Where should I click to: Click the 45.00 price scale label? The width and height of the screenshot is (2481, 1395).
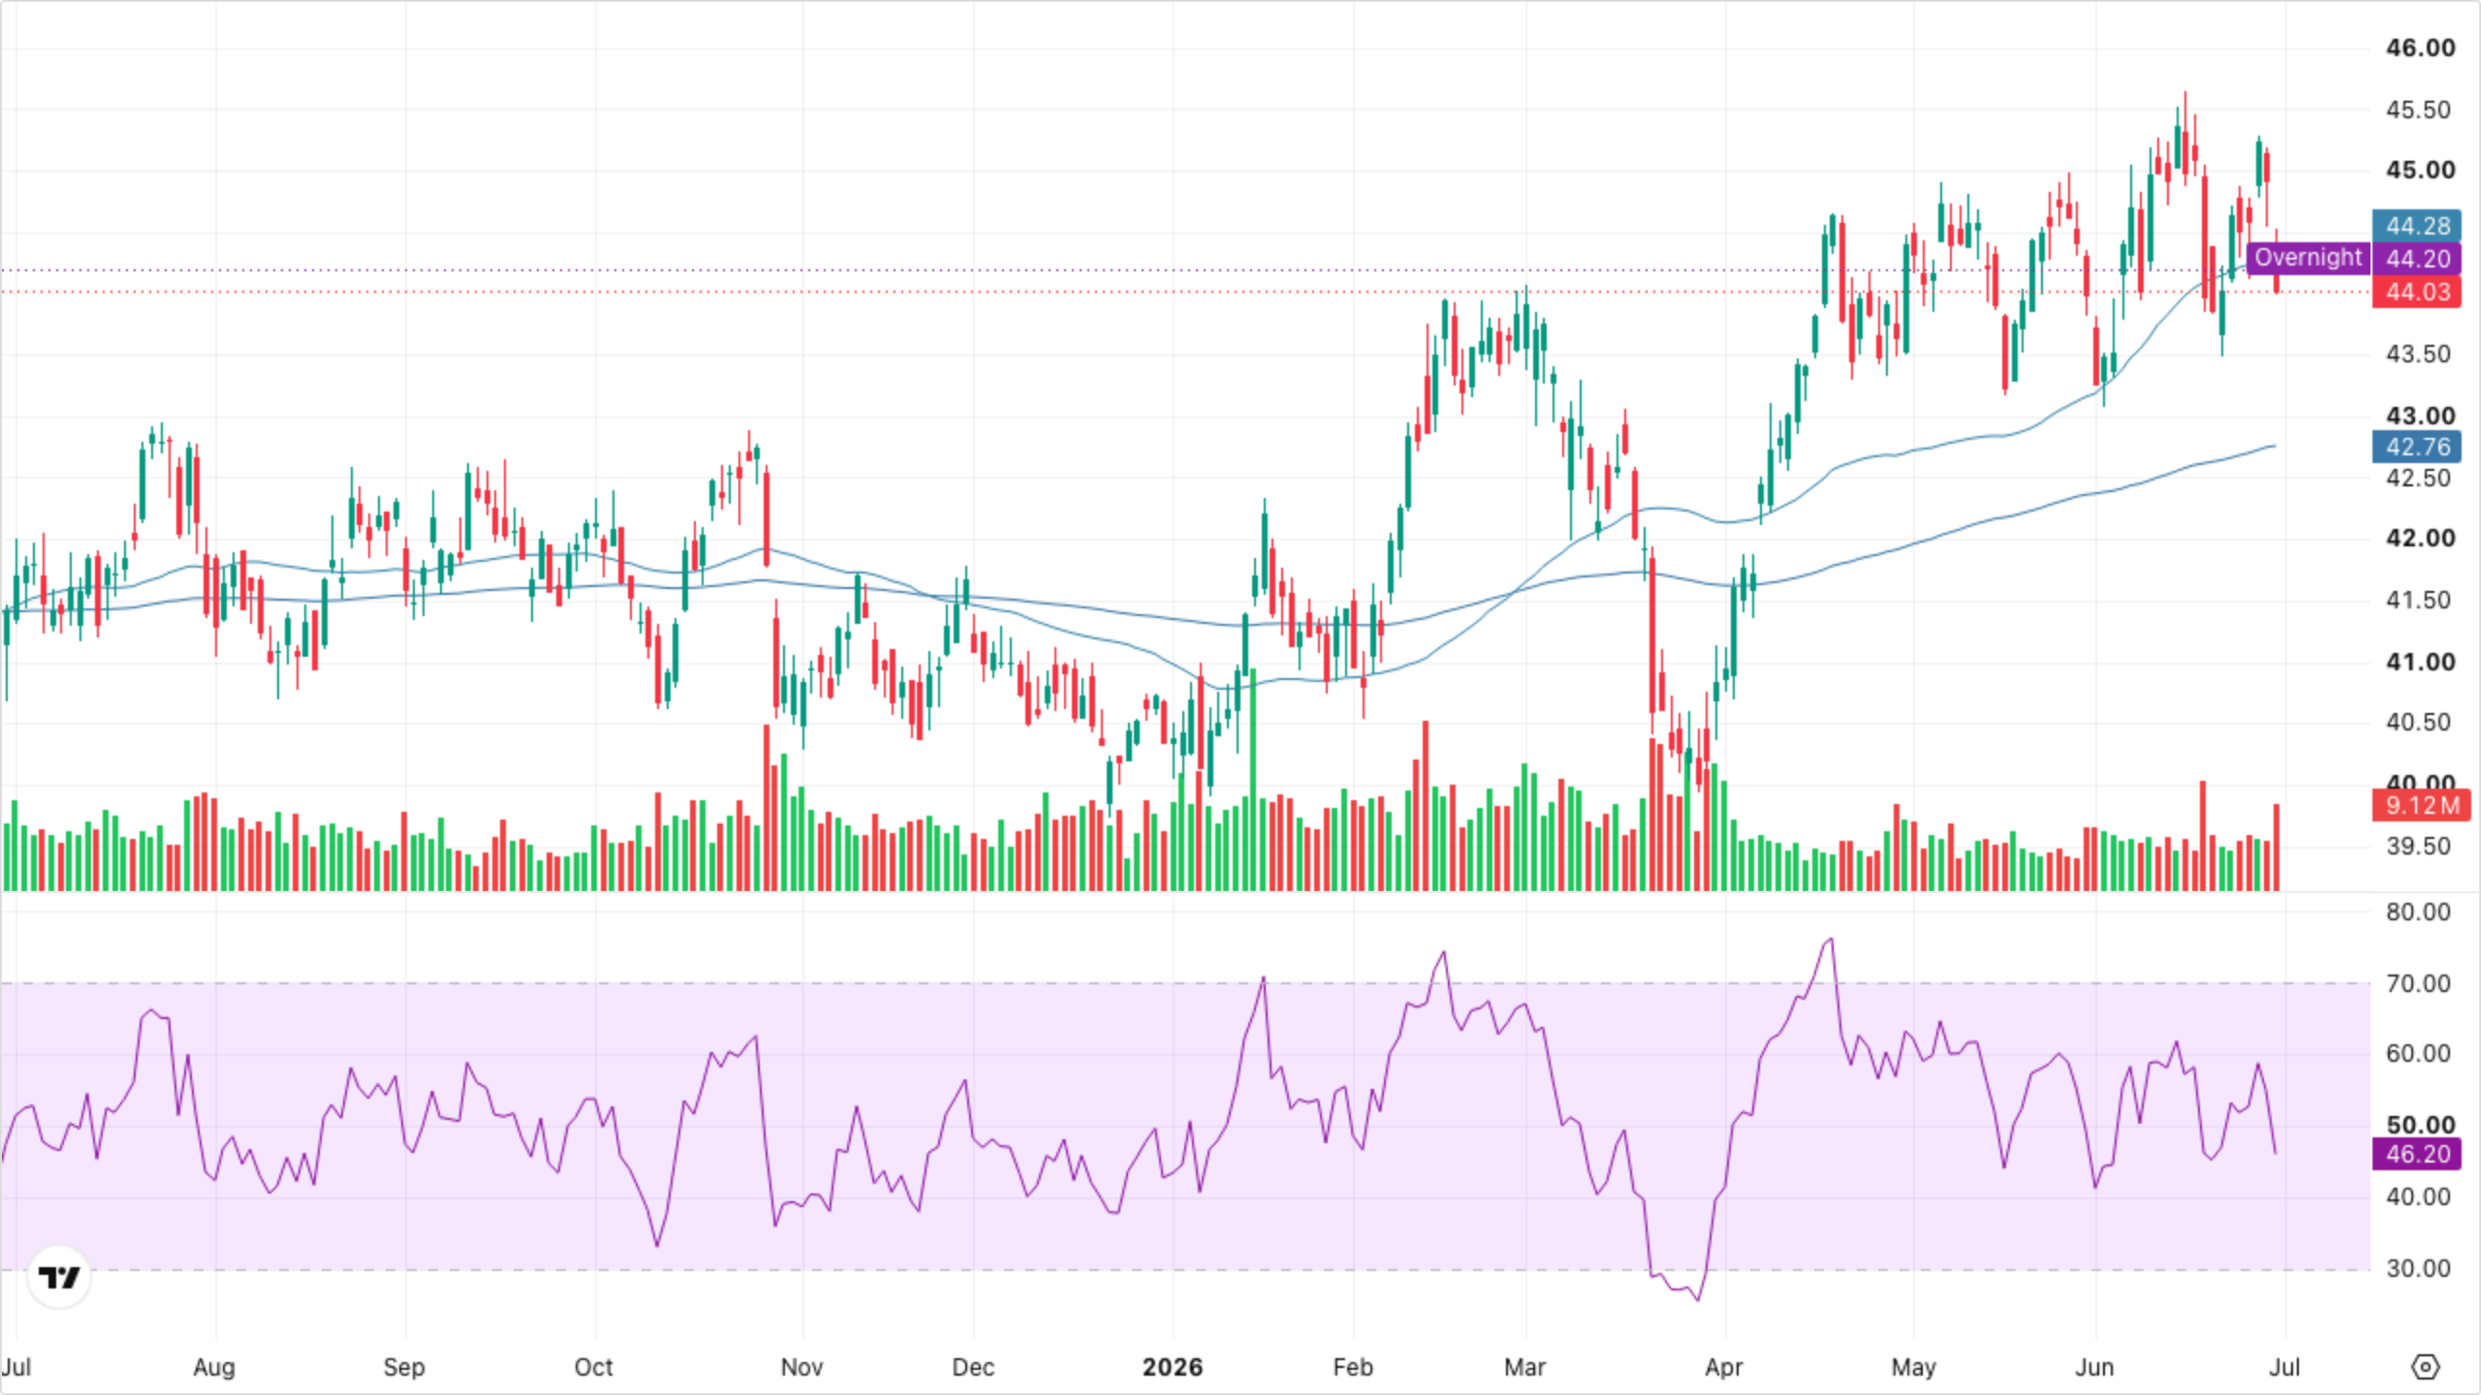tap(2420, 170)
